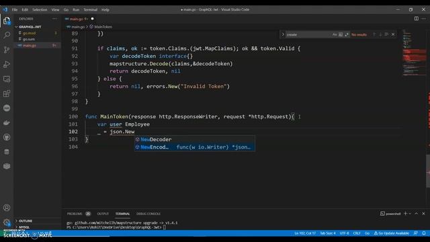
Task: Switch to the OUTPUT panel tab
Action: [103, 214]
